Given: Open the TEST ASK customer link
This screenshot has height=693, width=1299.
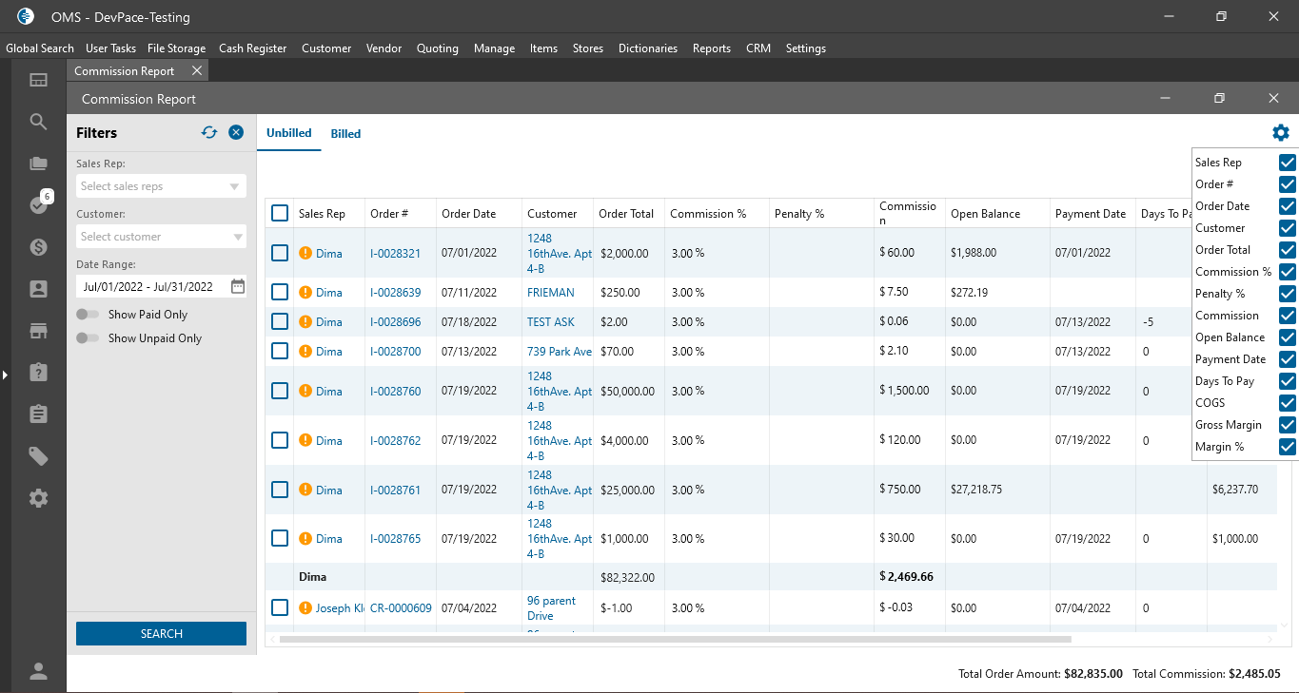Looking at the screenshot, I should tap(551, 322).
